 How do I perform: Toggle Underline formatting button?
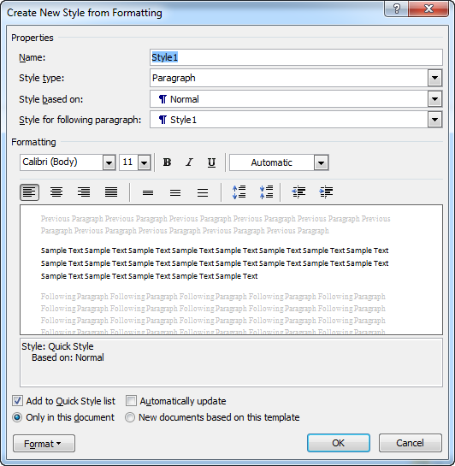(211, 162)
